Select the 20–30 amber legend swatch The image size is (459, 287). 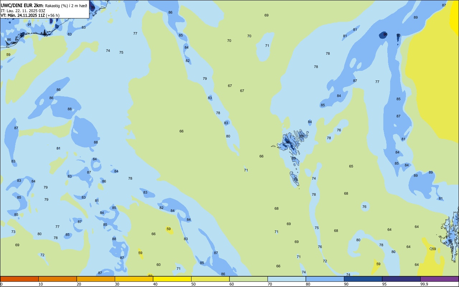(x=96, y=279)
